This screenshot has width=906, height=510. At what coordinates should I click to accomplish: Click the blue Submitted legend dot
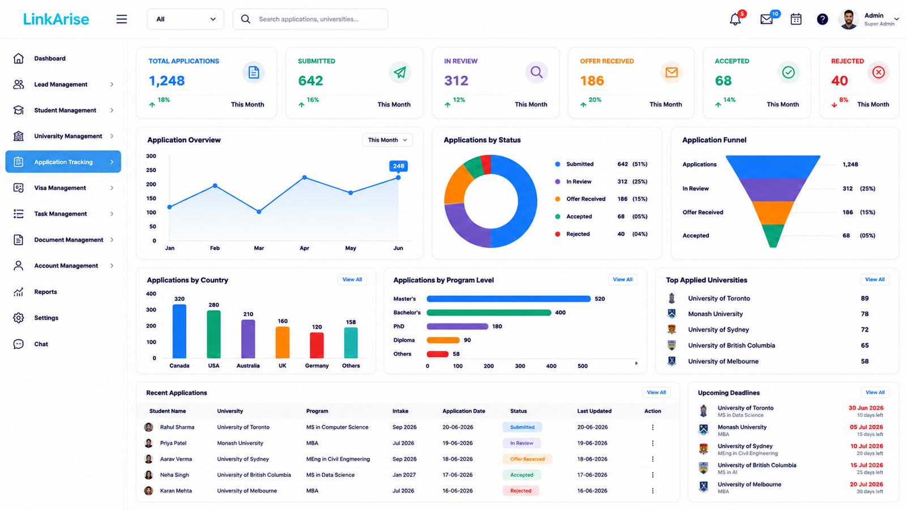click(x=558, y=164)
